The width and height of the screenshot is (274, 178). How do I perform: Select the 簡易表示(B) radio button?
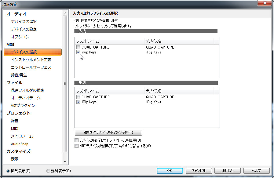pyautogui.click(x=8, y=171)
